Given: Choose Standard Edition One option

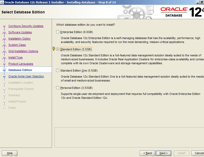Looking at the screenshot, I should 58,71.
